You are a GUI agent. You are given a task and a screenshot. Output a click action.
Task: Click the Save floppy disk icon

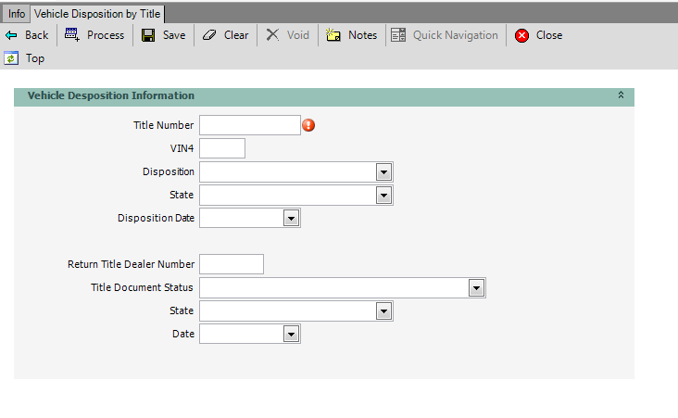pyautogui.click(x=148, y=35)
